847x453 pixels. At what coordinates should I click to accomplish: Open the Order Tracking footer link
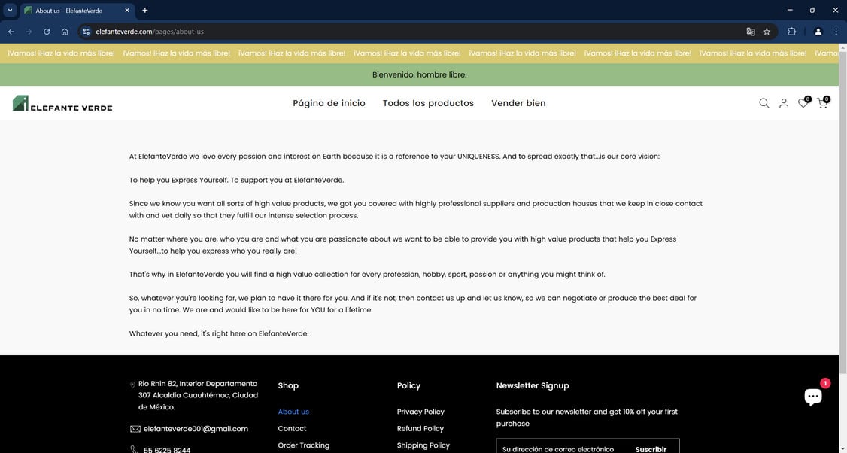click(304, 445)
